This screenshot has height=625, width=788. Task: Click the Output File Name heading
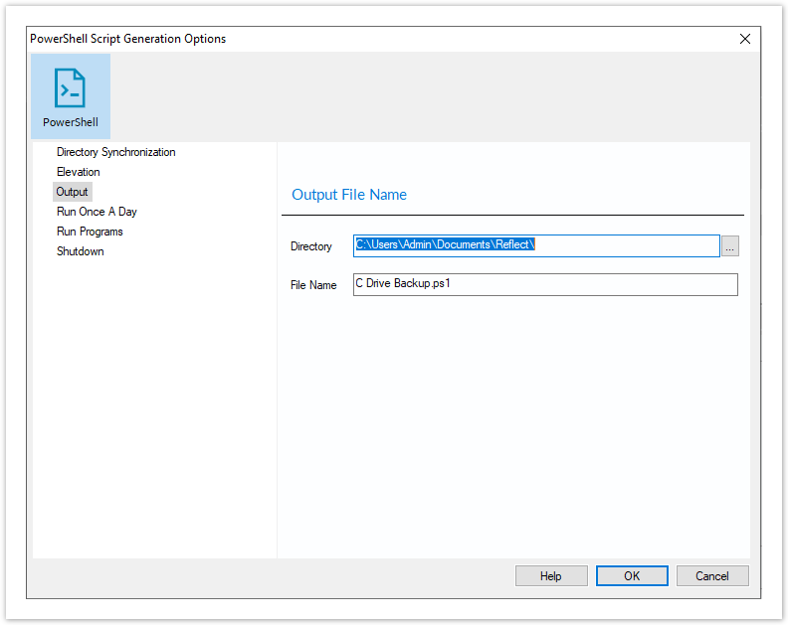point(349,195)
